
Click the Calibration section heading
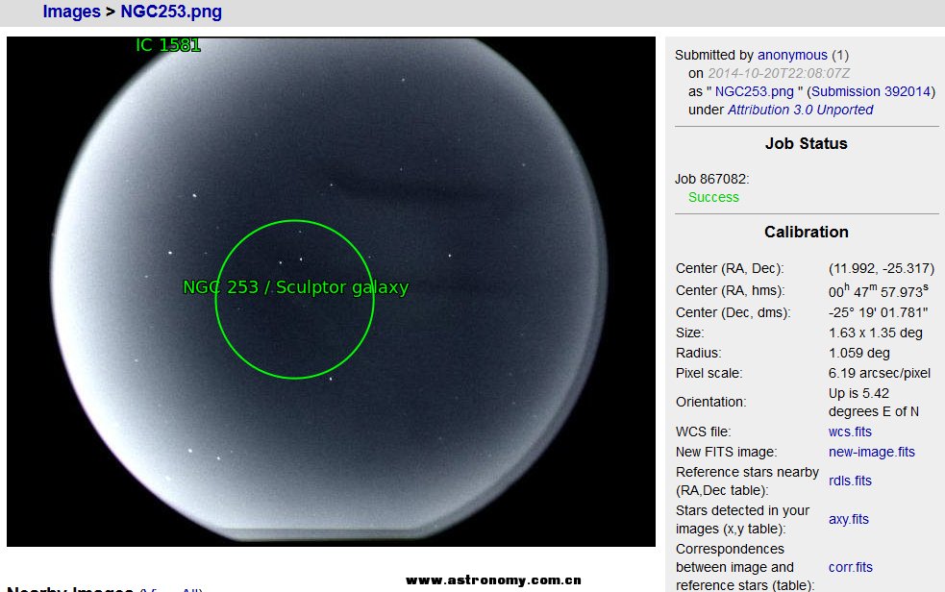806,232
